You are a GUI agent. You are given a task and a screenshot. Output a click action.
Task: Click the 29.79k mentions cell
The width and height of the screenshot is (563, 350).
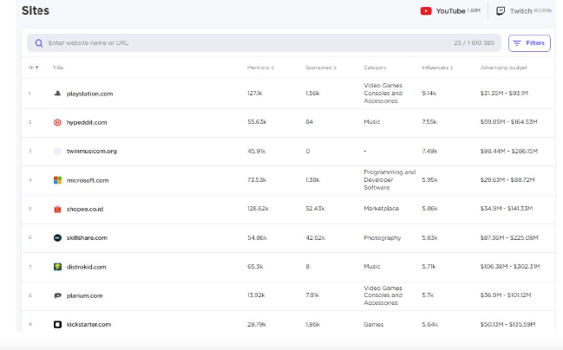coord(257,325)
